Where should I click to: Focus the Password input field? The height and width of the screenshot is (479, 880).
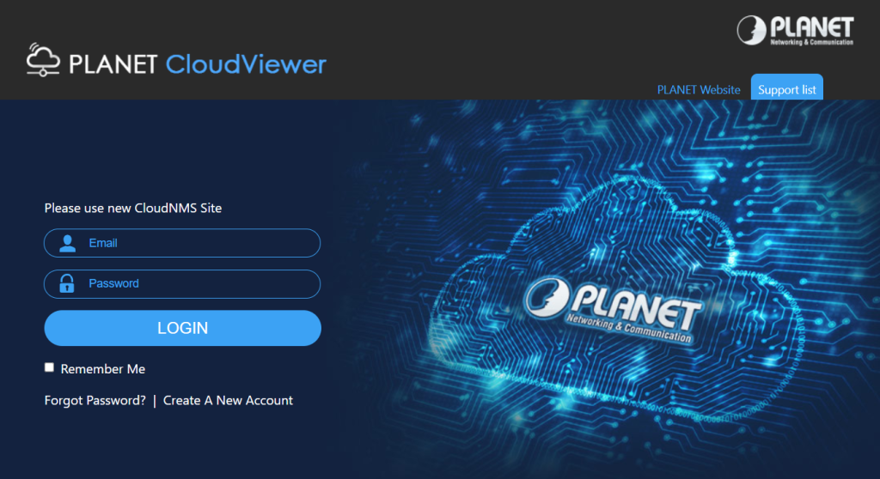click(x=198, y=283)
